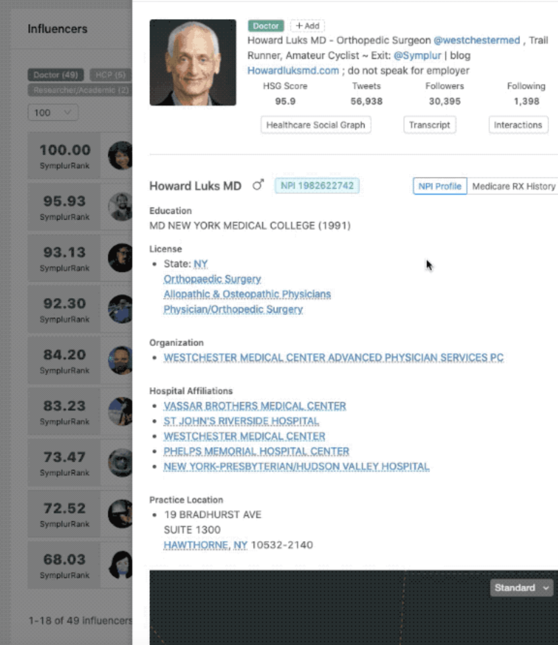This screenshot has width=558, height=645.
Task: Click the 100.00 SymplurRank score
Action: [65, 150]
